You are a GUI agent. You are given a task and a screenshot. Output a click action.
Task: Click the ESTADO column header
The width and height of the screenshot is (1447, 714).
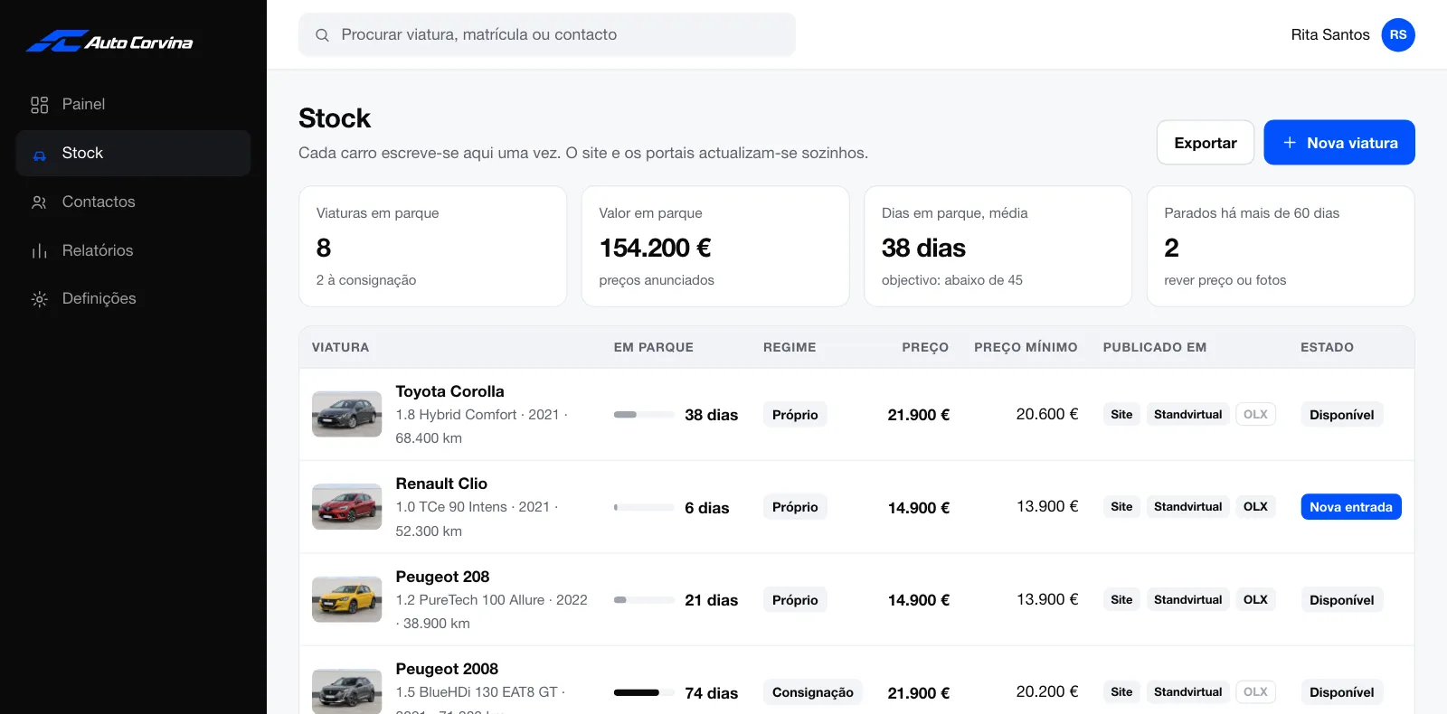click(1327, 347)
